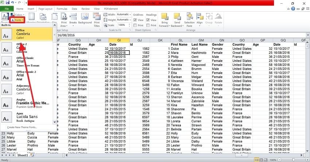Select the Adjacency theme font set
This screenshot has width=310, height=162.
[x=27, y=90]
